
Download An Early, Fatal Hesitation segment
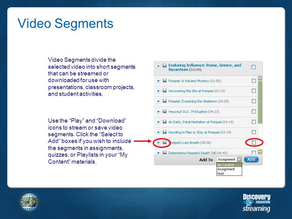[165, 122]
